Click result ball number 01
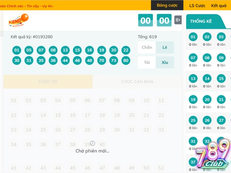The width and height of the screenshot is (231, 173). (x=17, y=50)
